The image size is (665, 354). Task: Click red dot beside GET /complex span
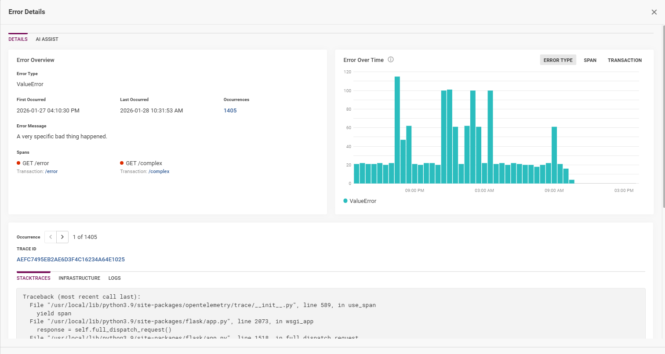[x=122, y=163]
